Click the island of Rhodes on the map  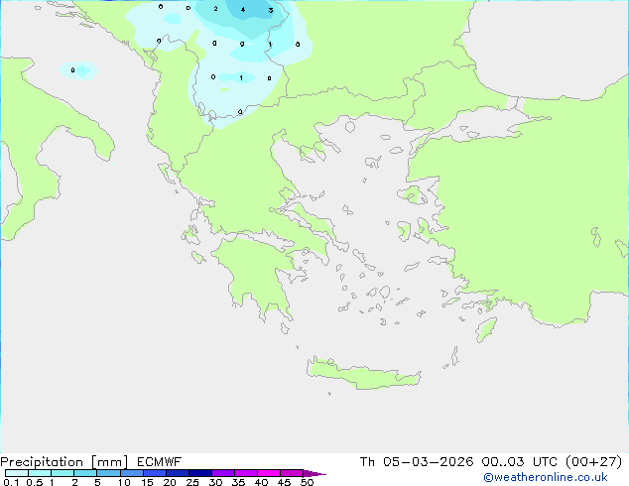tap(486, 329)
